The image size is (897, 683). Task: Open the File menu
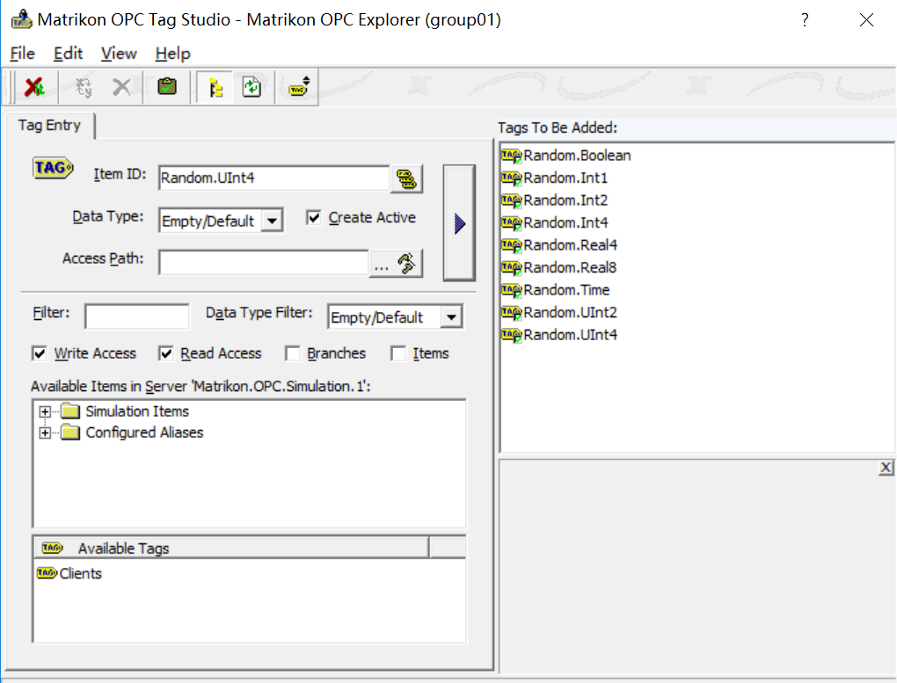pos(23,54)
